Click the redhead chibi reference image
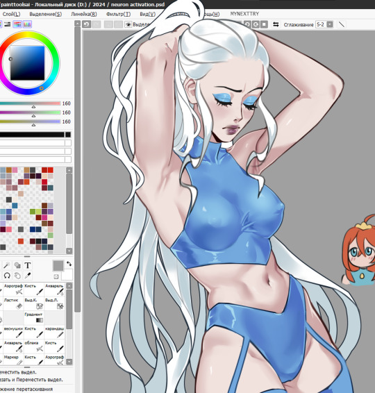 click(x=359, y=250)
